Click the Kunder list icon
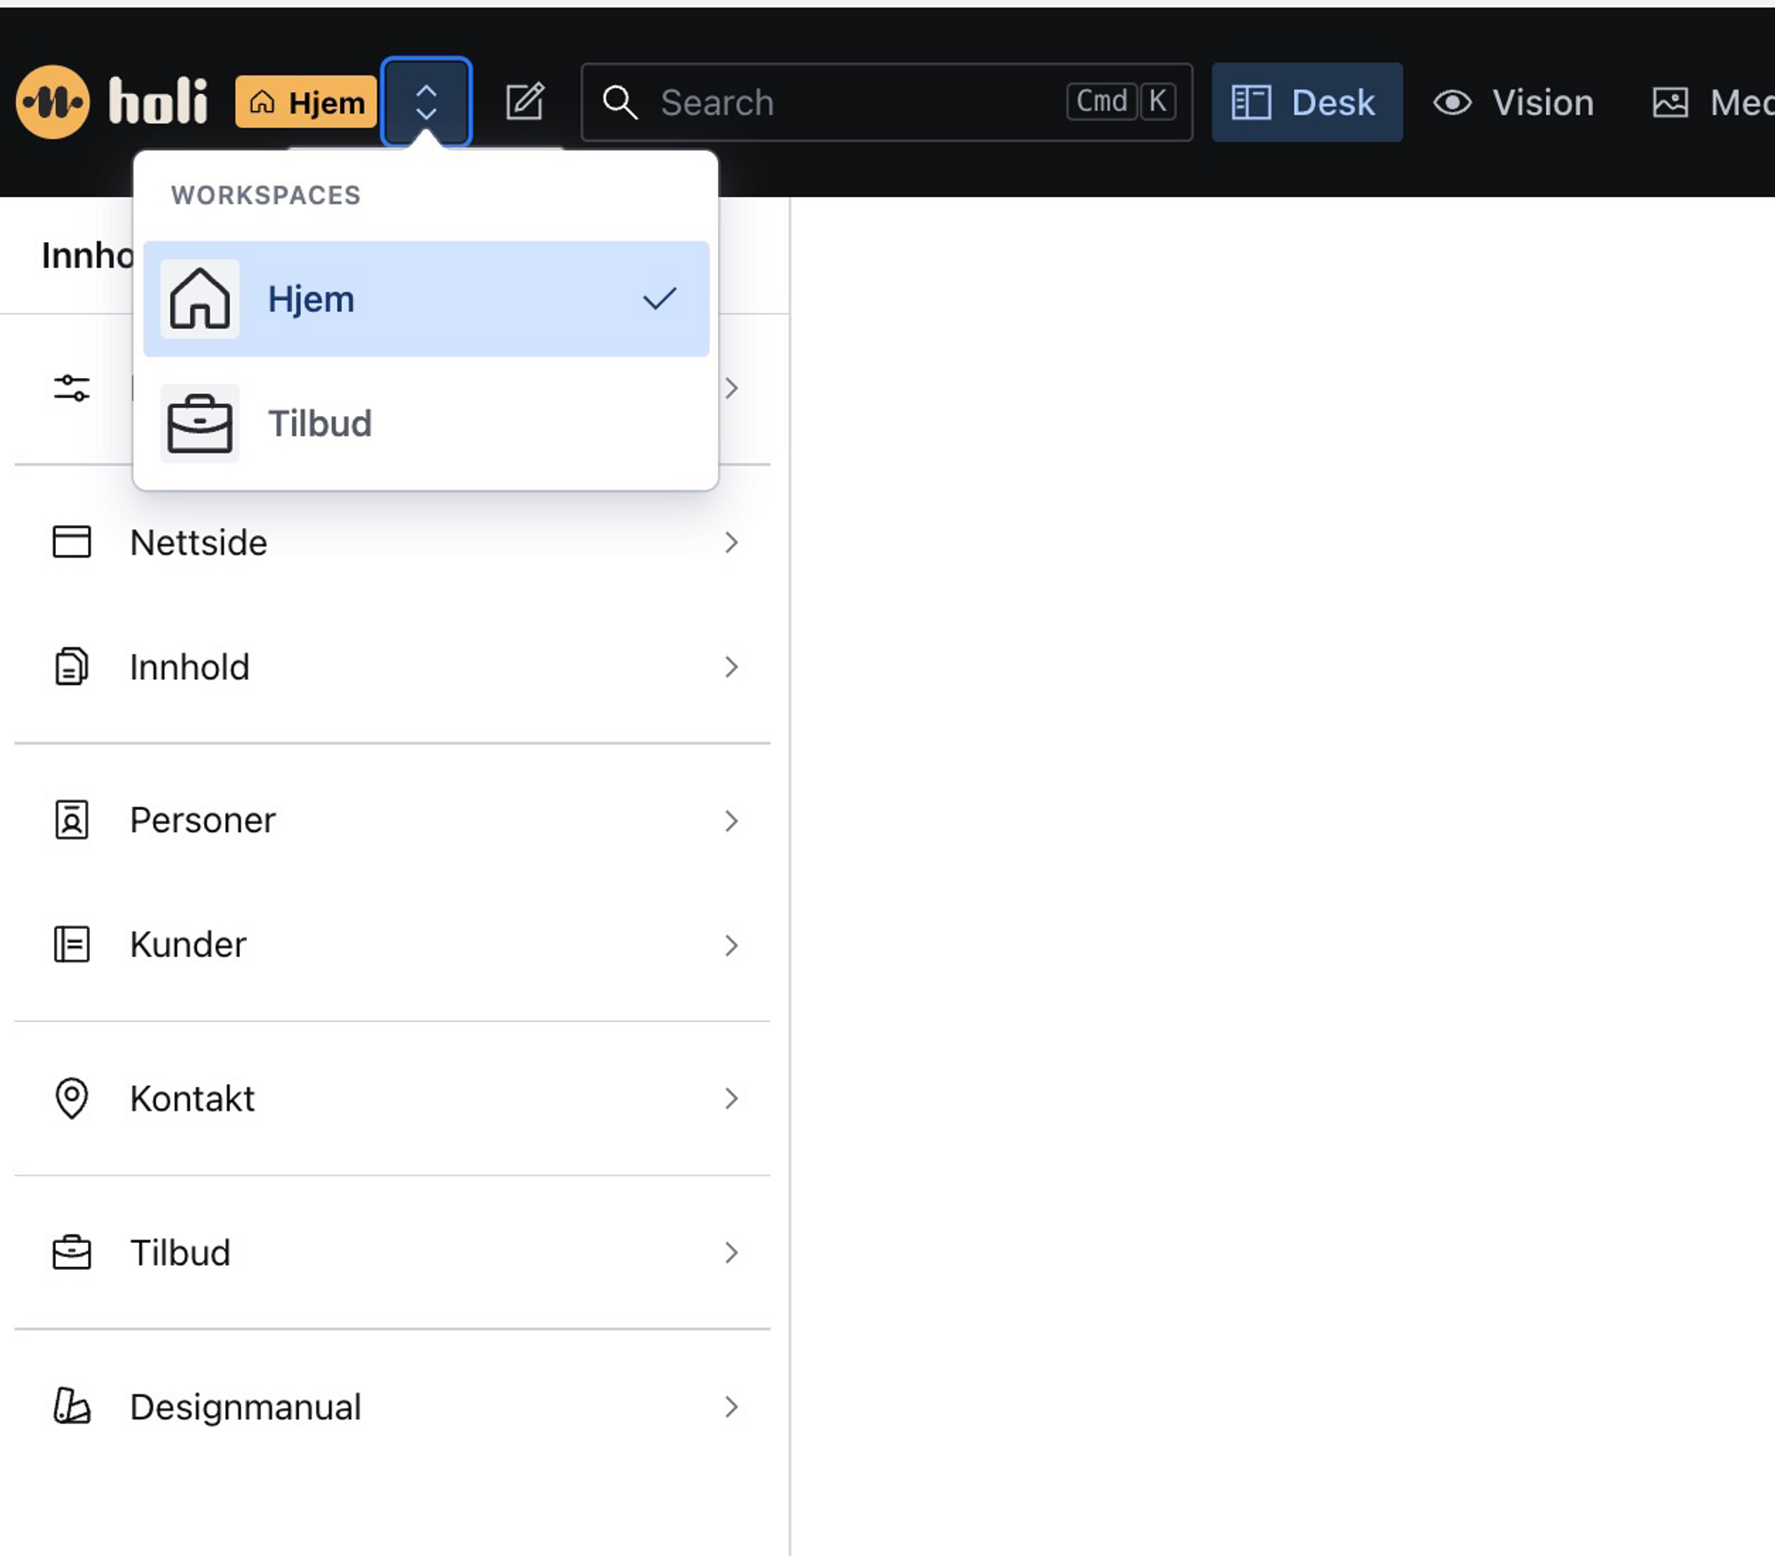This screenshot has width=1775, height=1556. tap(72, 944)
